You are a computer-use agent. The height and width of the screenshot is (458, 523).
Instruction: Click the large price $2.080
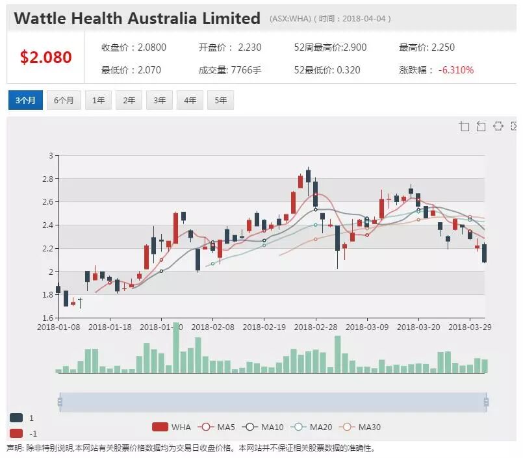[x=45, y=57]
